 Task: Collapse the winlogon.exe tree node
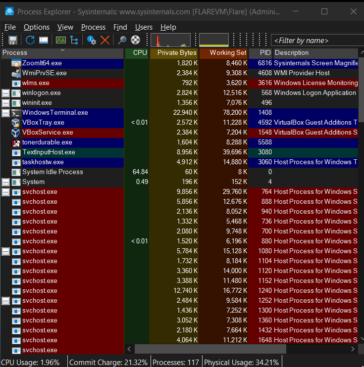[x=5, y=93]
